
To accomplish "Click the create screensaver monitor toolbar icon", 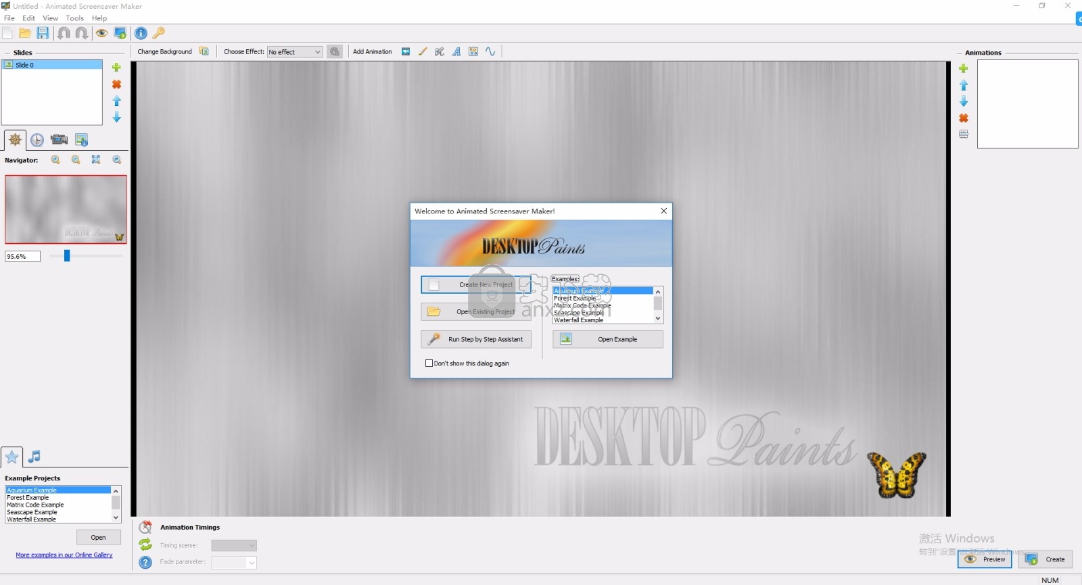I will point(120,33).
